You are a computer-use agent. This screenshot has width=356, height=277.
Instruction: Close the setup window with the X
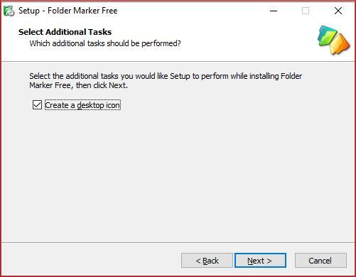338,11
